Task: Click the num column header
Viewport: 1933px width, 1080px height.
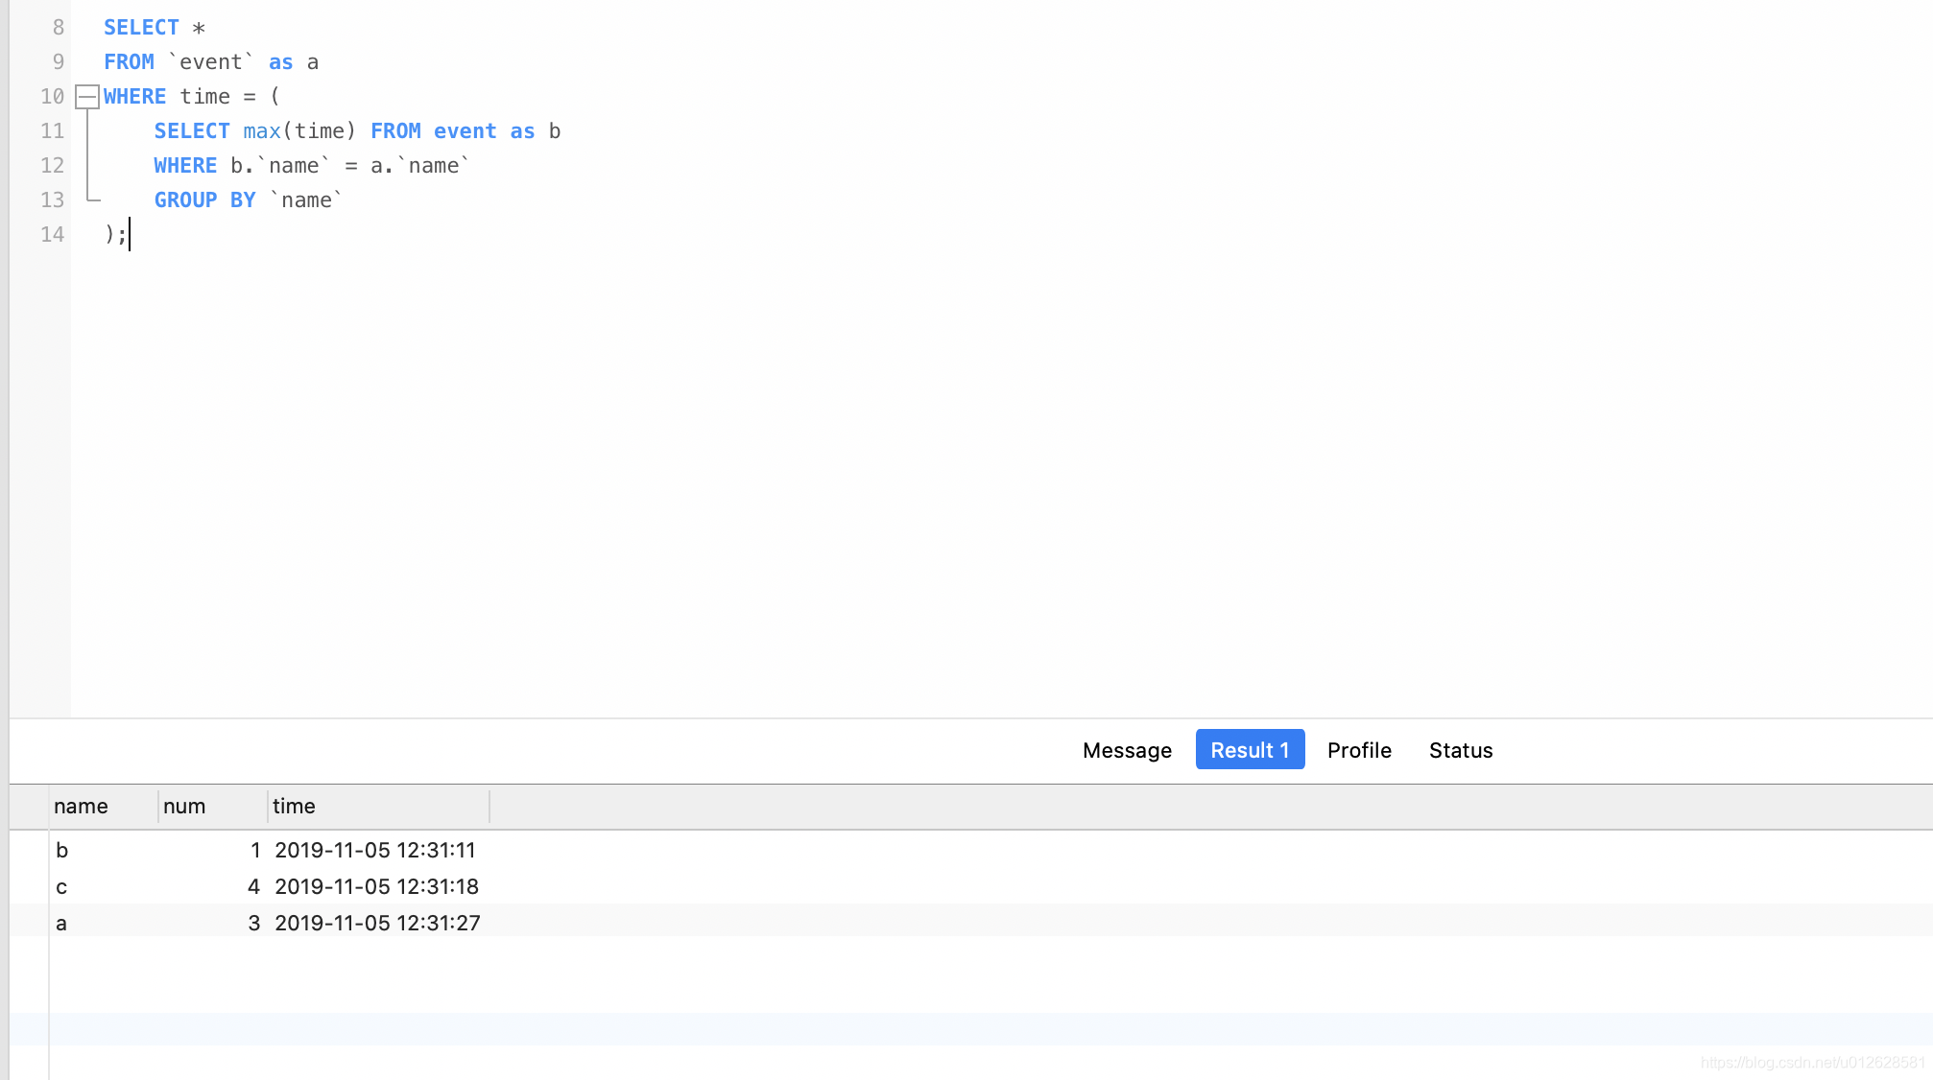Action: tap(213, 807)
